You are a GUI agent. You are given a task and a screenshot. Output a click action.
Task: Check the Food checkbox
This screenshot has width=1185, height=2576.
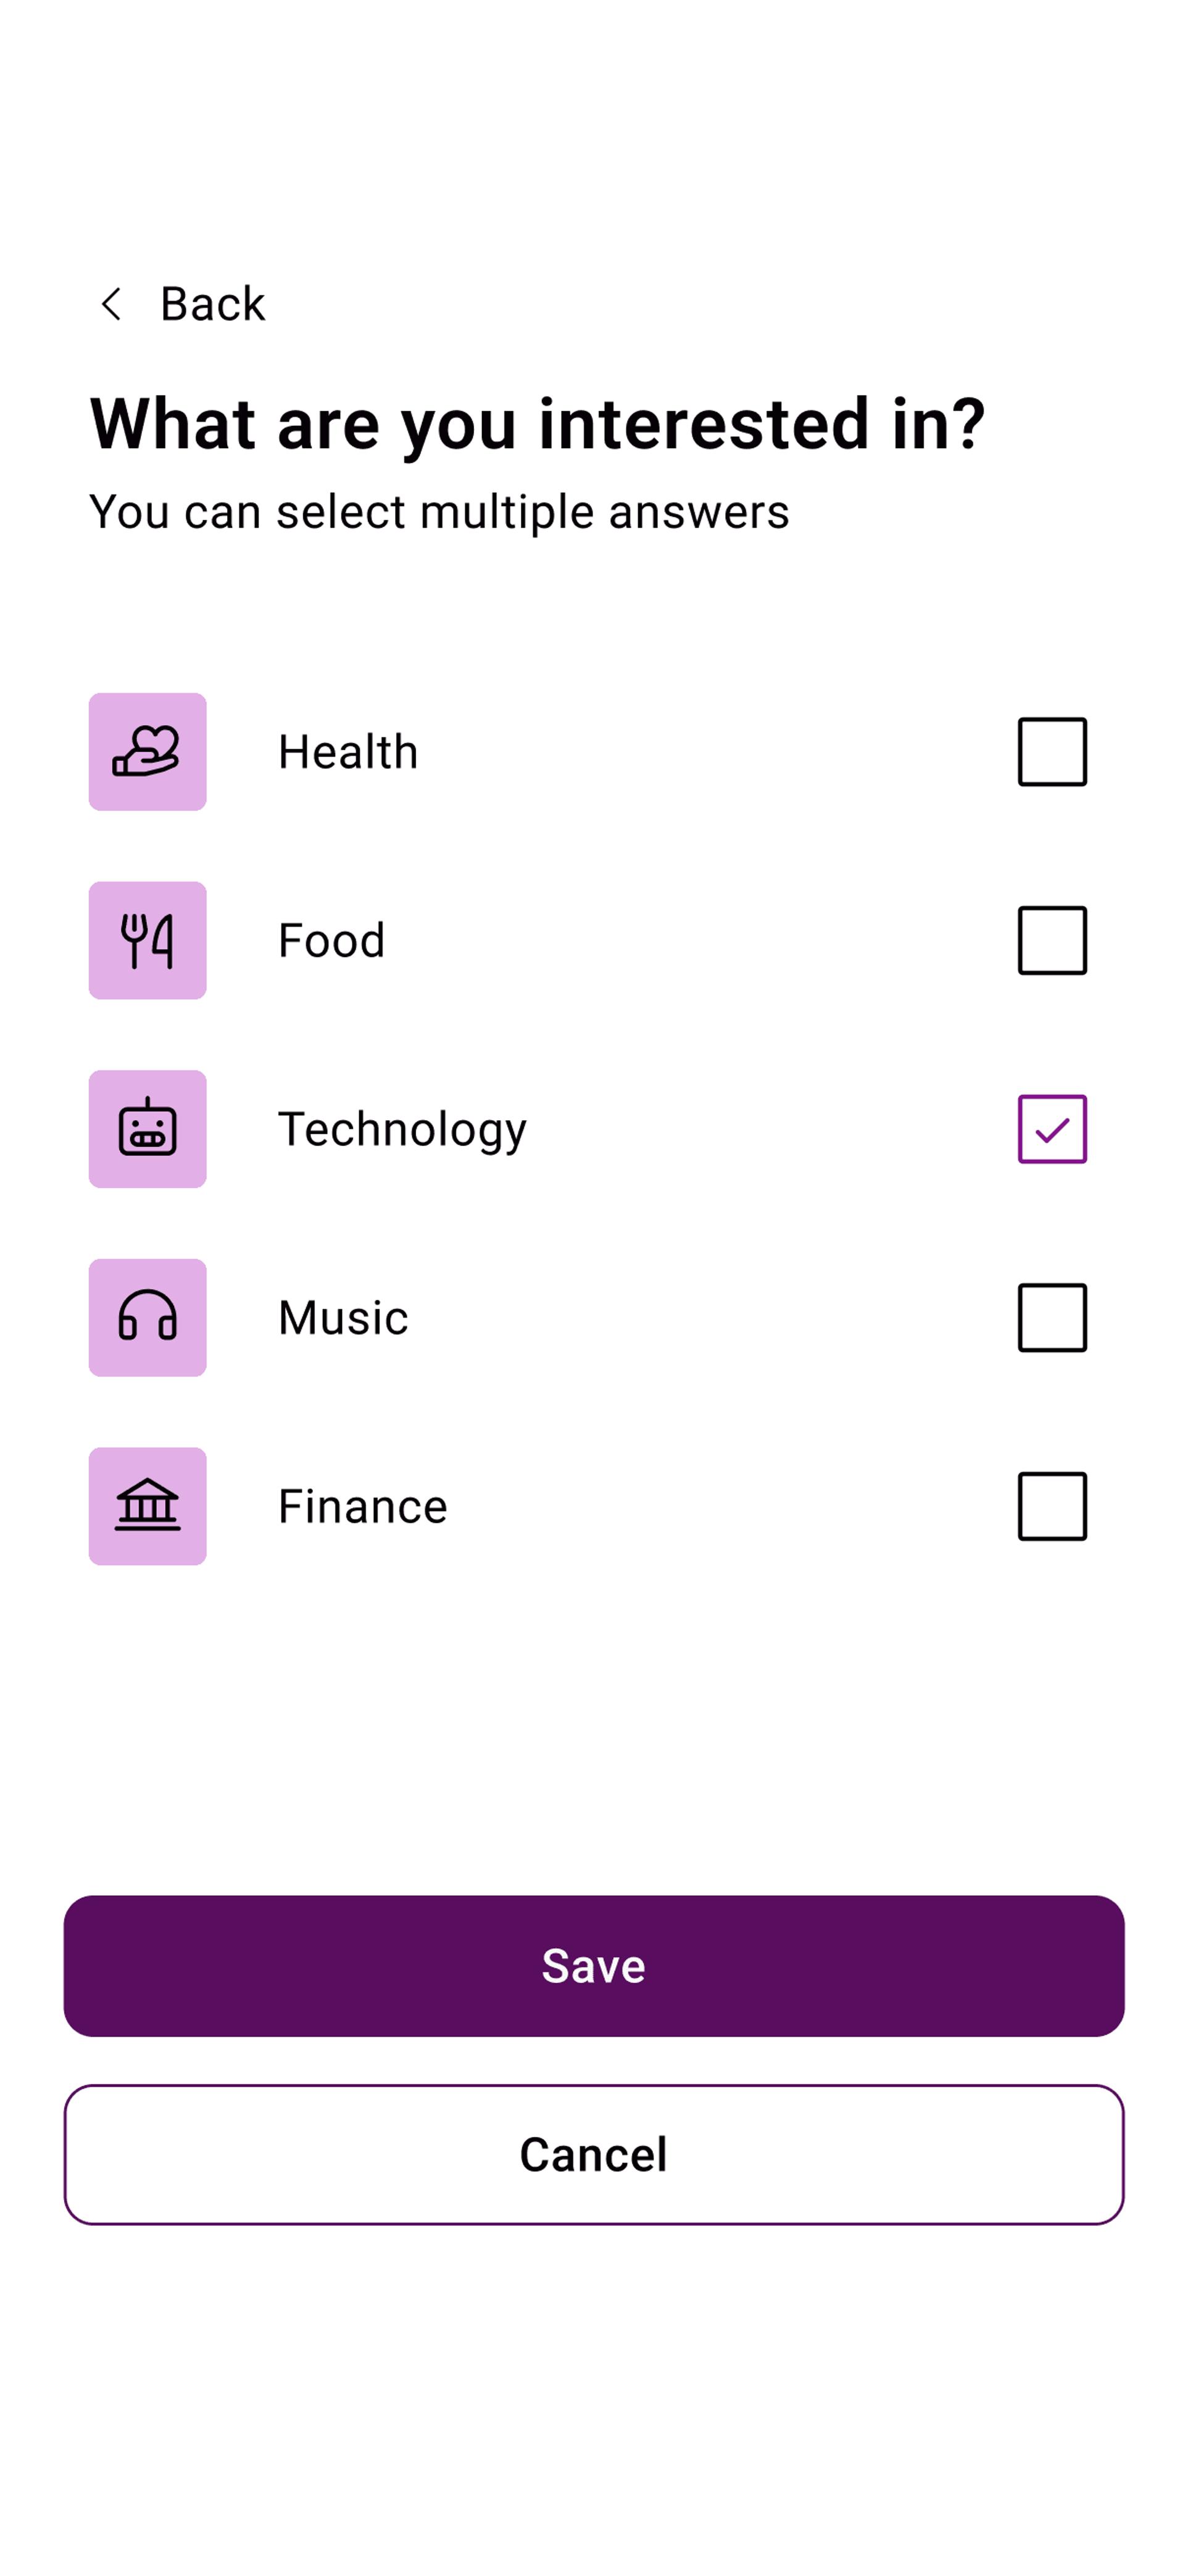[x=1052, y=940]
